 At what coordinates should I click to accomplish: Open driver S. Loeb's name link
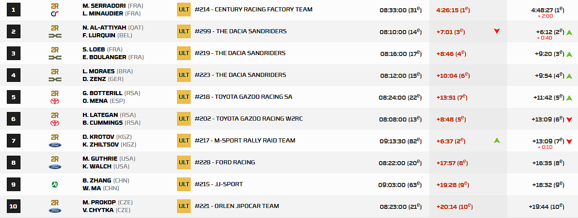pos(94,49)
